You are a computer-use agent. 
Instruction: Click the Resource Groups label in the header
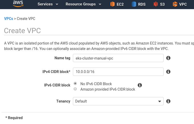point(81,4)
